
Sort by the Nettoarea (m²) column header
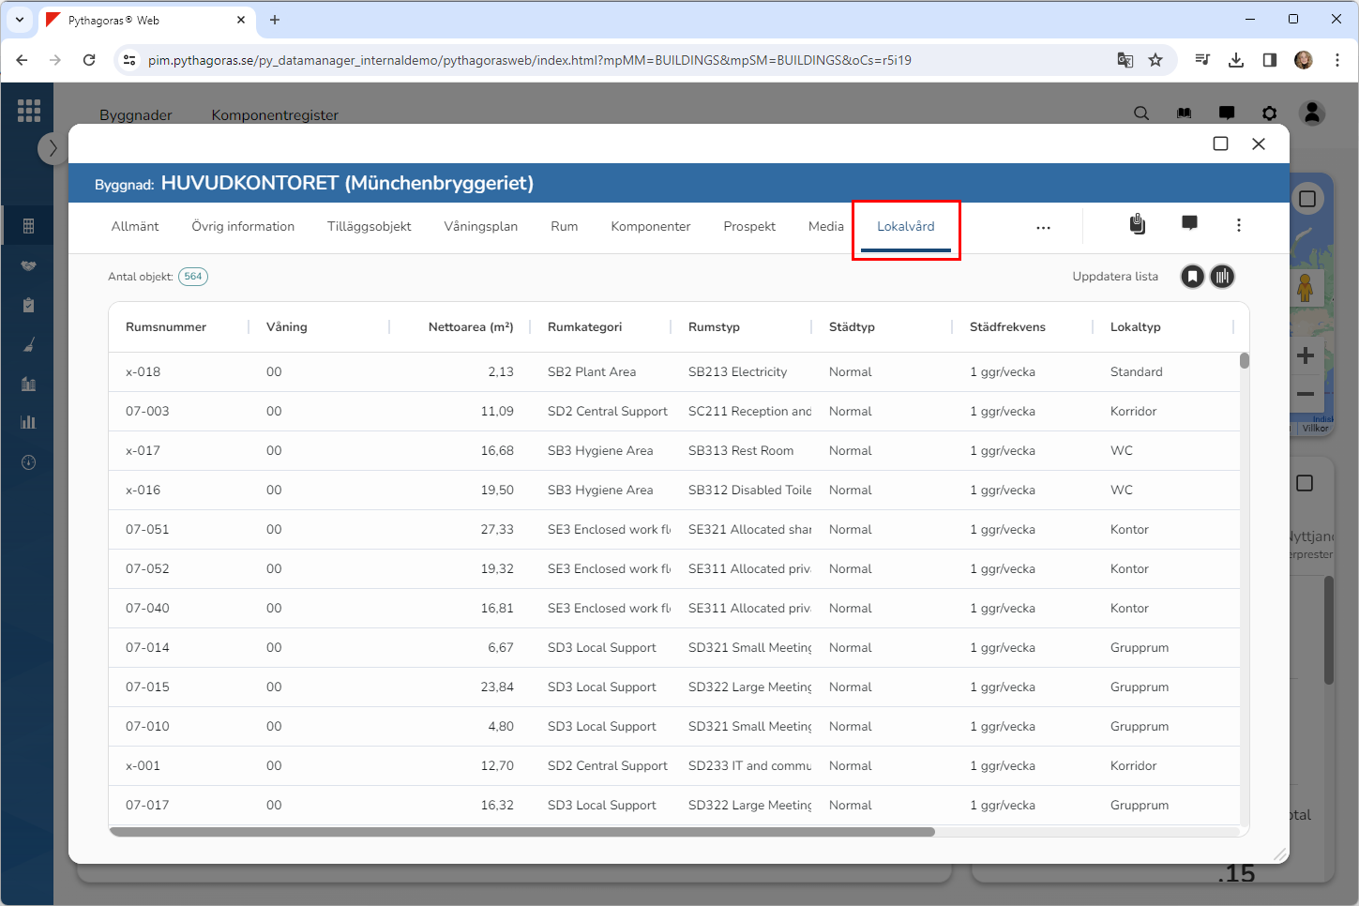(x=470, y=327)
